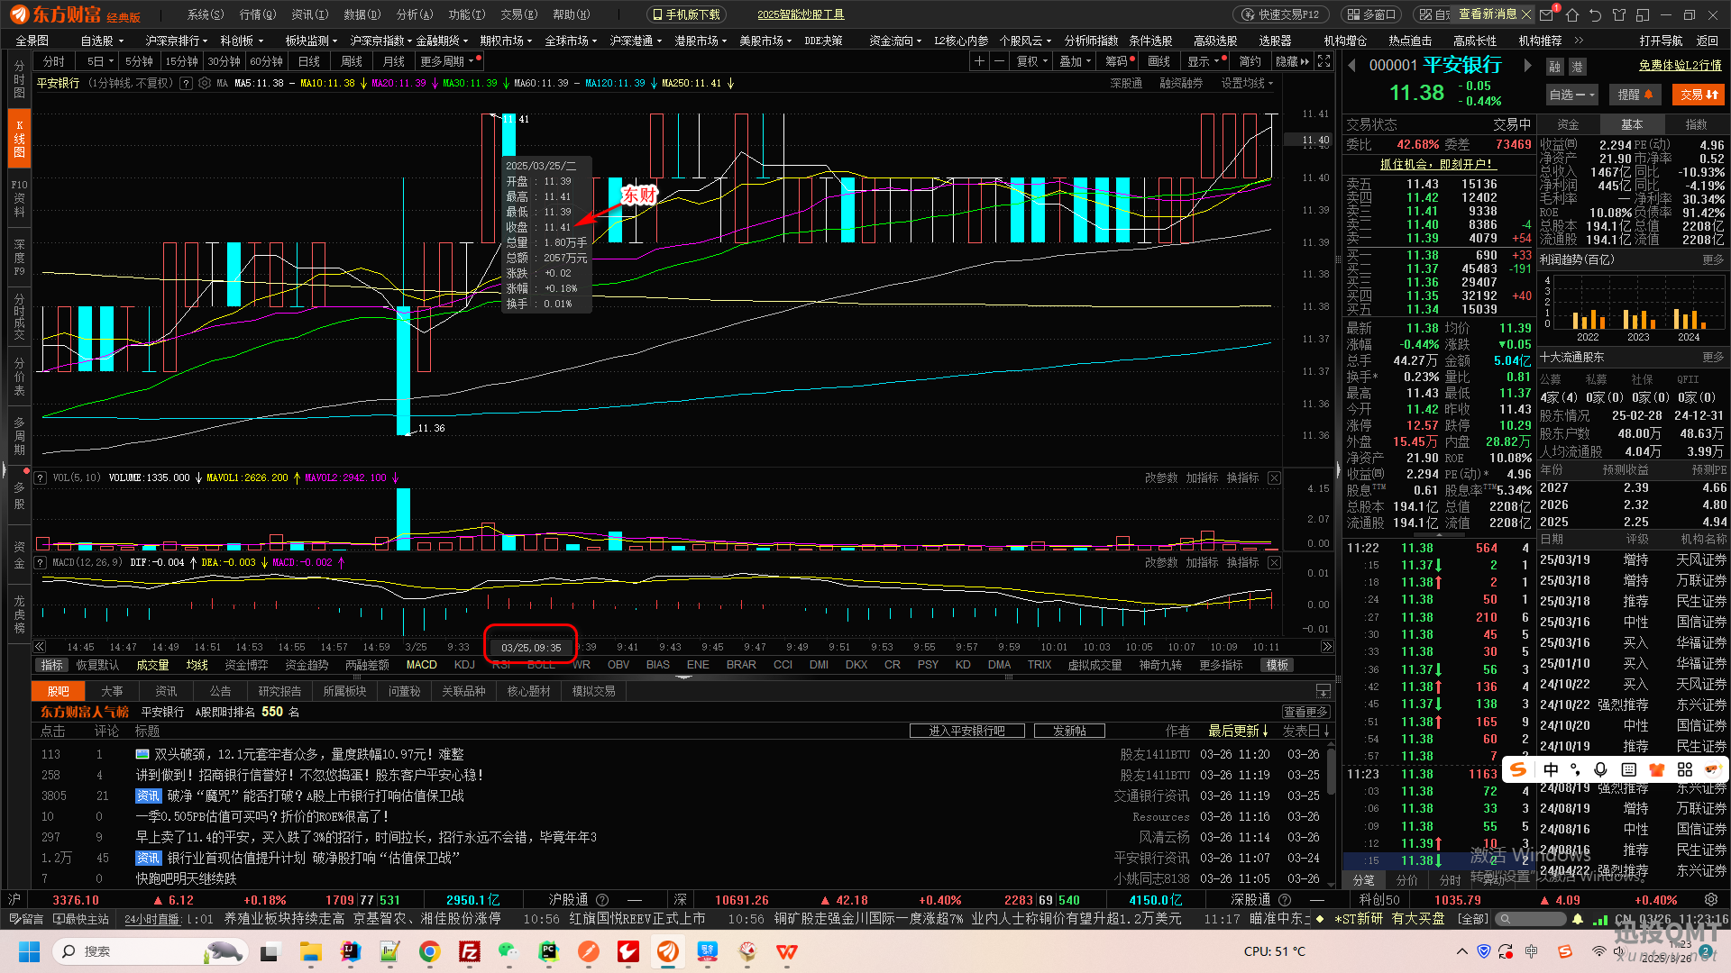Toggle the 成交量 volume indicator
Viewport: 1731px width, 973px height.
[152, 665]
